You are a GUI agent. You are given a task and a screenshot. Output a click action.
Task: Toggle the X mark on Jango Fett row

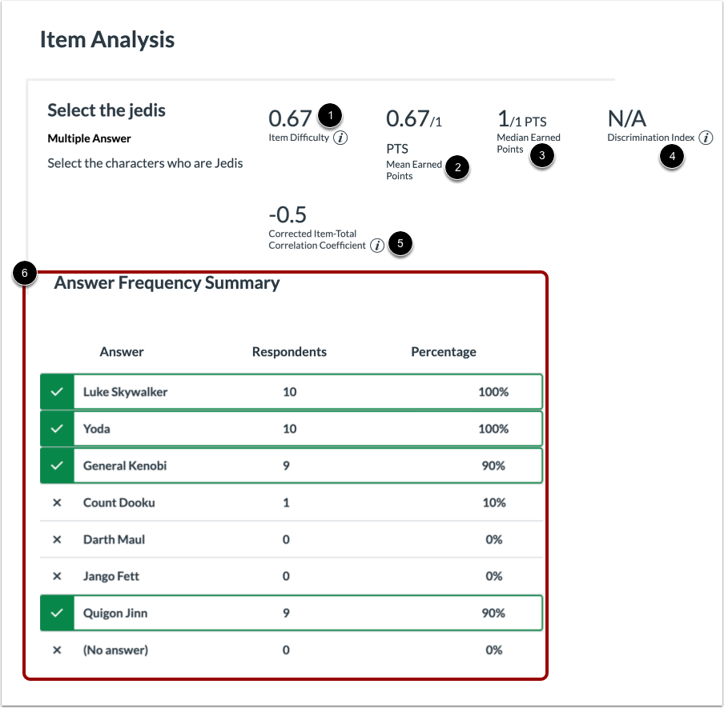point(56,576)
